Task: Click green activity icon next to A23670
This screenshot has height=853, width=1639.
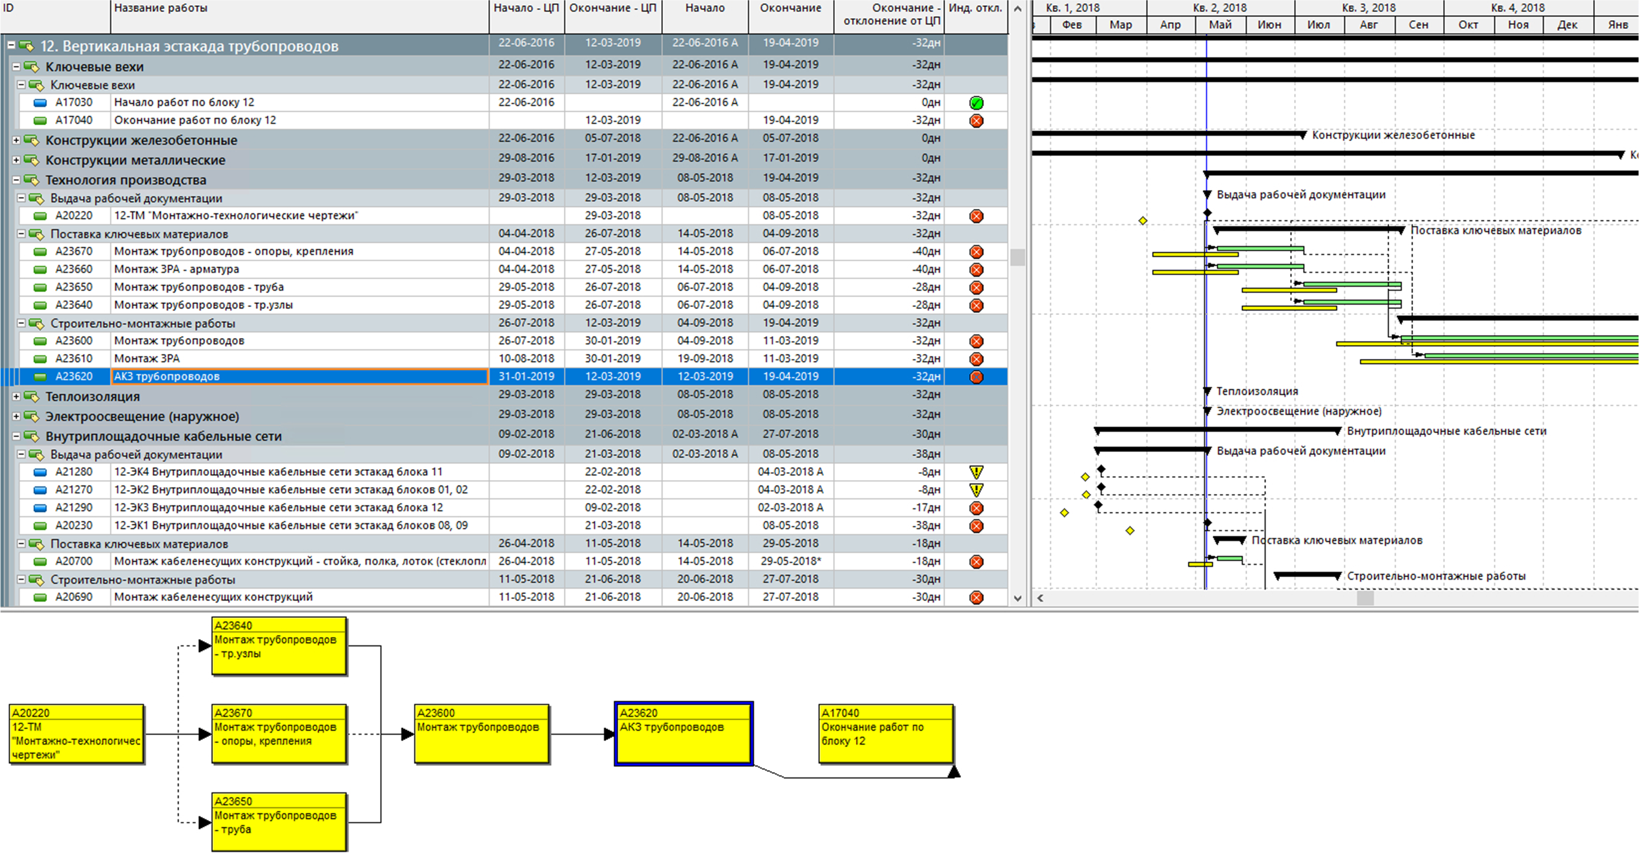Action: click(40, 251)
